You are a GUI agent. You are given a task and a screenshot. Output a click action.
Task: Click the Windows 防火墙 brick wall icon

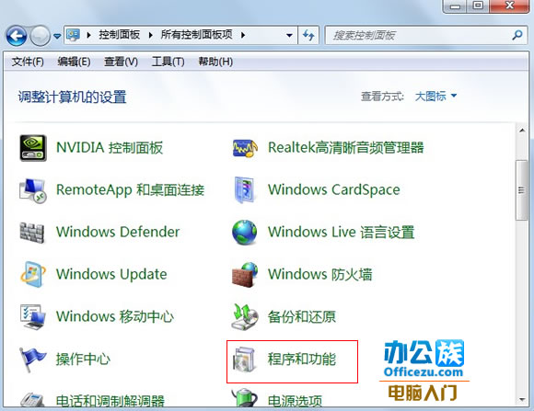coord(245,275)
